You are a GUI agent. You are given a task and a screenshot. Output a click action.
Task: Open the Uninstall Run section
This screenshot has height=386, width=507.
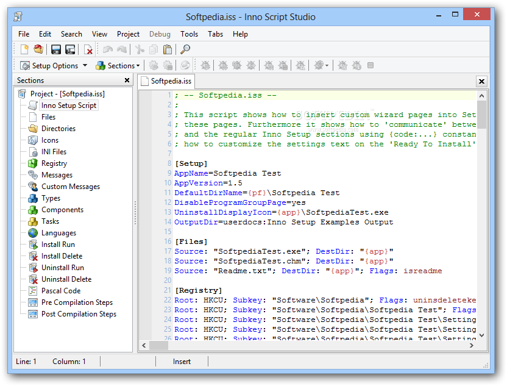63,268
